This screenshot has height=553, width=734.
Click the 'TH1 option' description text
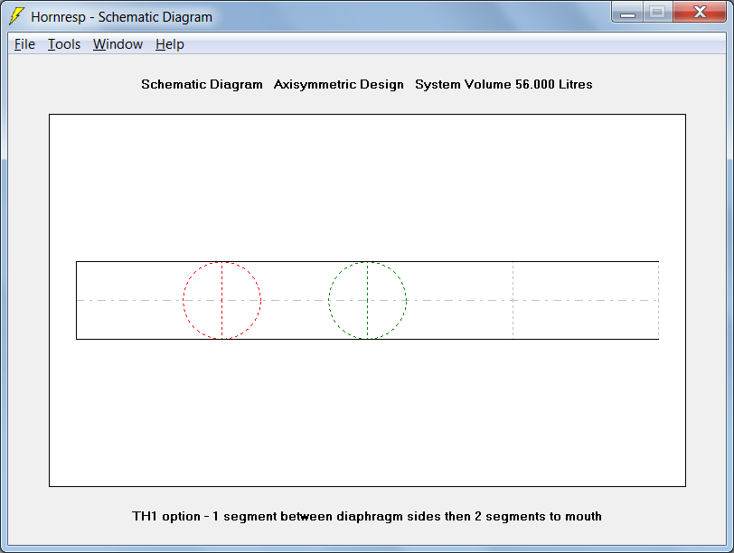pos(366,516)
